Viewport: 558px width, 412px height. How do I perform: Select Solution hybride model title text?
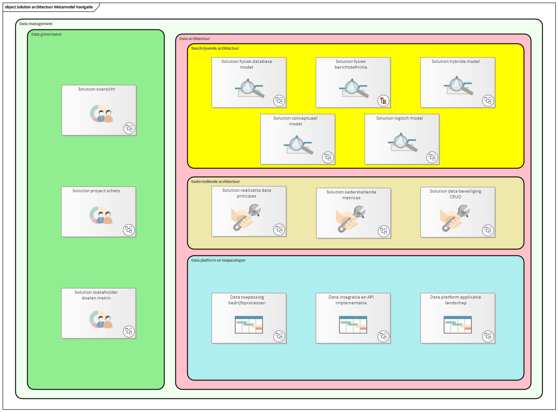[456, 62]
